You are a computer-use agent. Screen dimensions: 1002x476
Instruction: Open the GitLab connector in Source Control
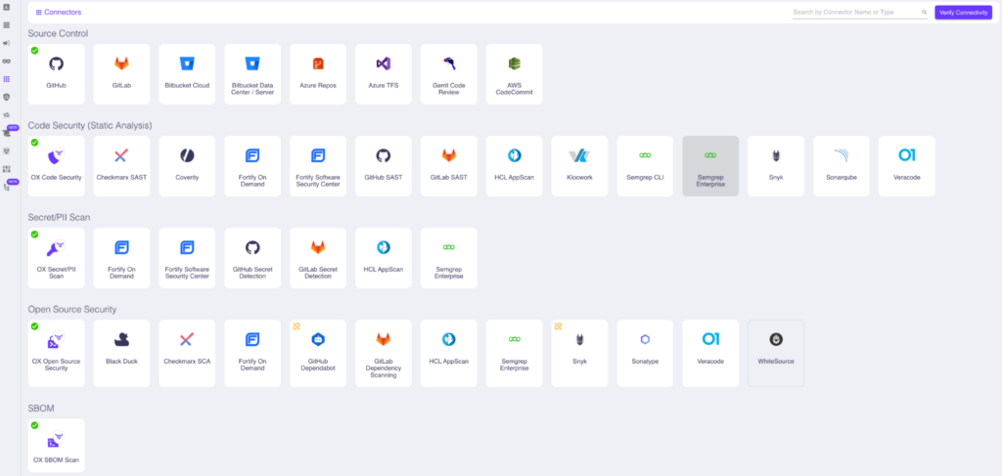[x=121, y=74]
